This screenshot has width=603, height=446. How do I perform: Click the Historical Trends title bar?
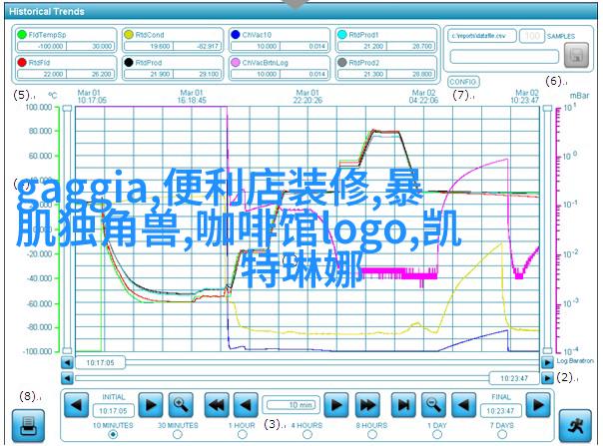pyautogui.click(x=301, y=12)
